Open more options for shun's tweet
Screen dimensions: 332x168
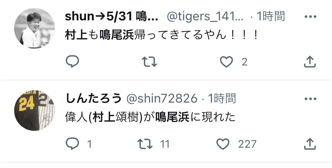(310, 17)
